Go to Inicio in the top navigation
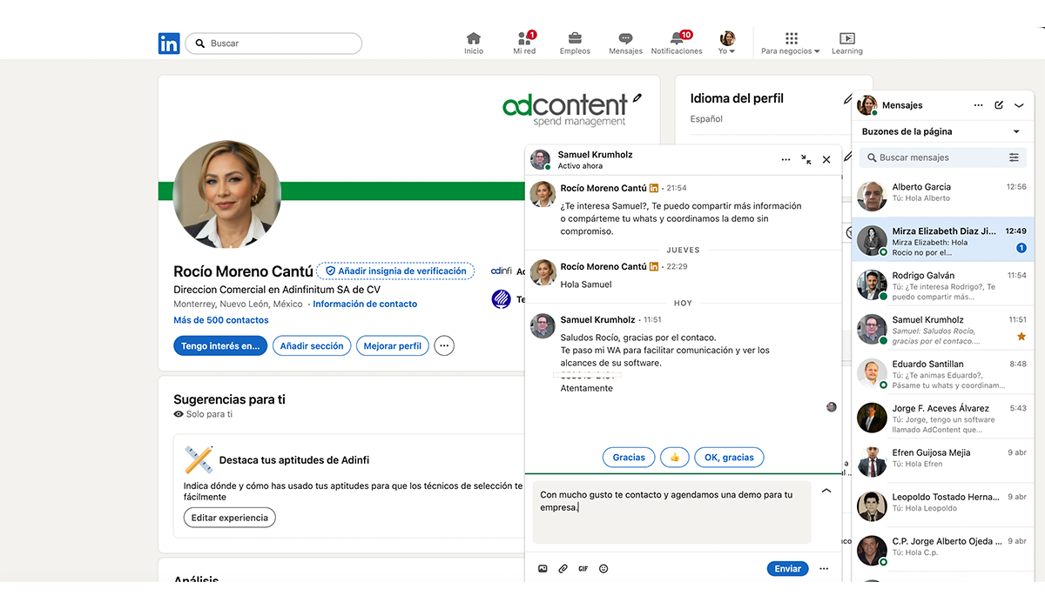 [x=474, y=43]
